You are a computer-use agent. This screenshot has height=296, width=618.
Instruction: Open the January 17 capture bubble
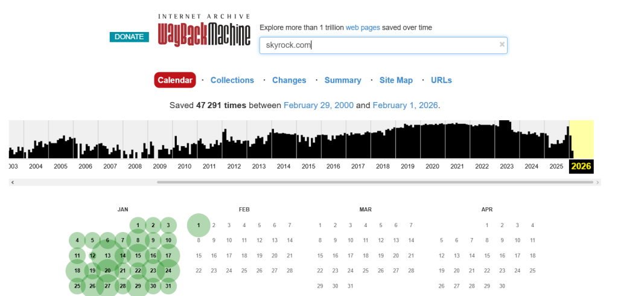point(168,256)
